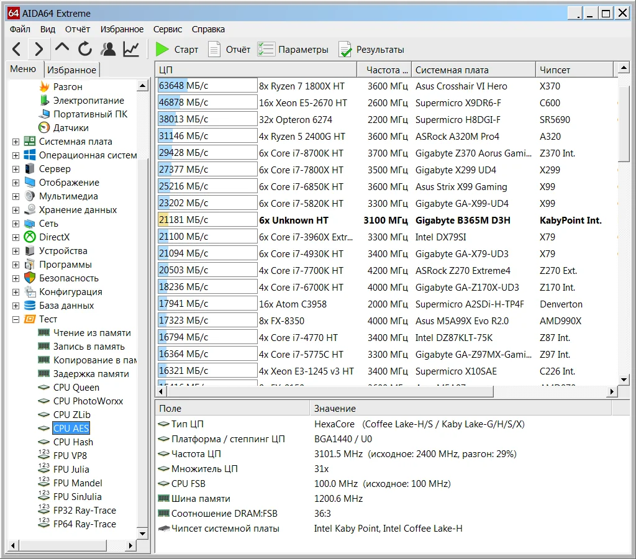The width and height of the screenshot is (636, 559).
Task: Click the results list vertical scrollbar down arrow
Action: 624,379
